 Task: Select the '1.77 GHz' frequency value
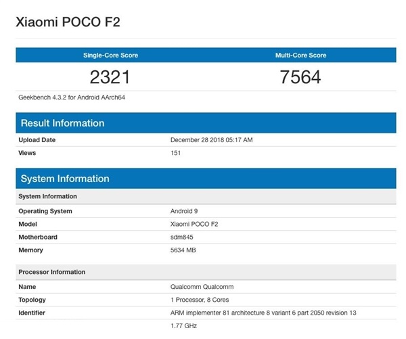tap(183, 325)
